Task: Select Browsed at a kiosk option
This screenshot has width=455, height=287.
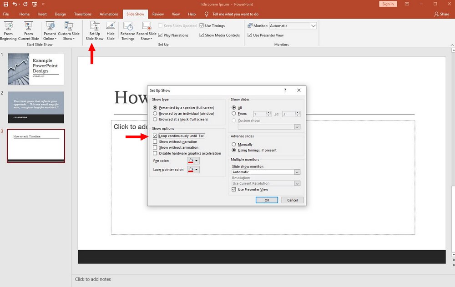Action: tap(155, 119)
